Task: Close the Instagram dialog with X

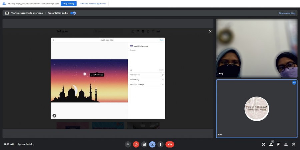Action: click(x=210, y=32)
